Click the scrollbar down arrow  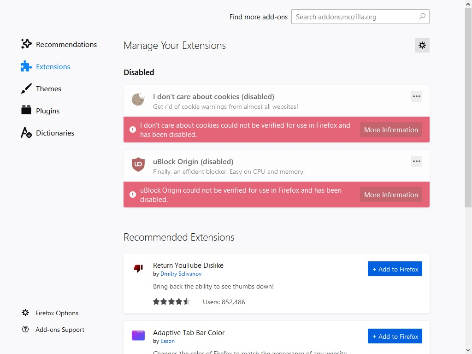pos(468,350)
